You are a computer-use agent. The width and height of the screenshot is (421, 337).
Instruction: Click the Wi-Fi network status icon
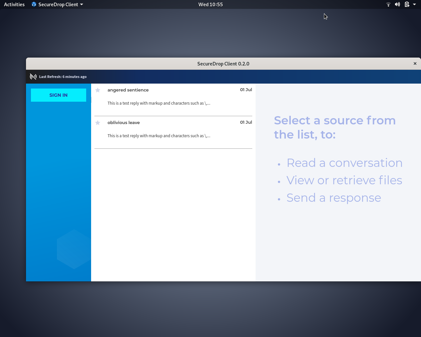pyautogui.click(x=388, y=4)
